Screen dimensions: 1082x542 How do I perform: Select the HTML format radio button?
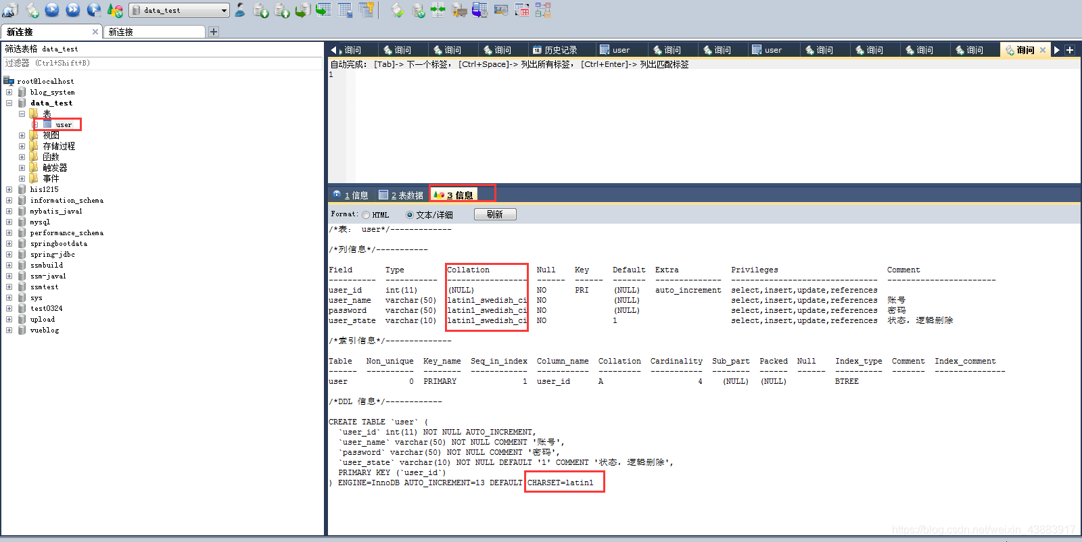point(366,215)
